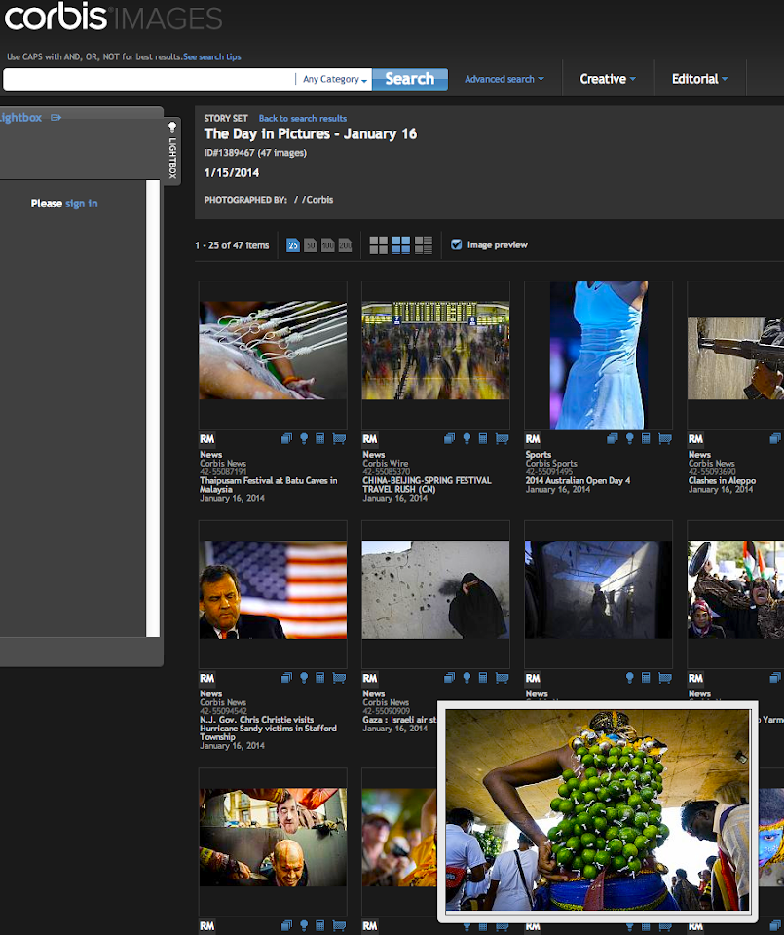784x935 pixels.
Task: Add Gaza air strike photo to cart
Action: click(x=502, y=678)
